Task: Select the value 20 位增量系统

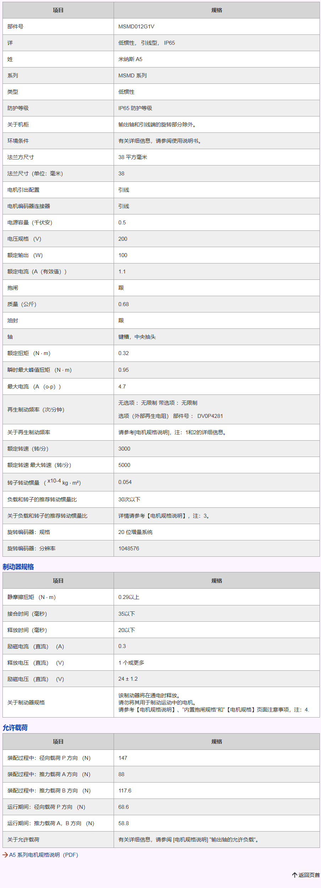Action: (136, 532)
